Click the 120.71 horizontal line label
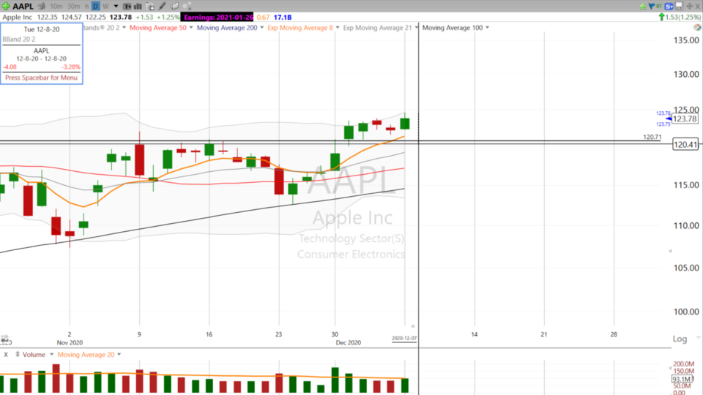 pyautogui.click(x=652, y=137)
